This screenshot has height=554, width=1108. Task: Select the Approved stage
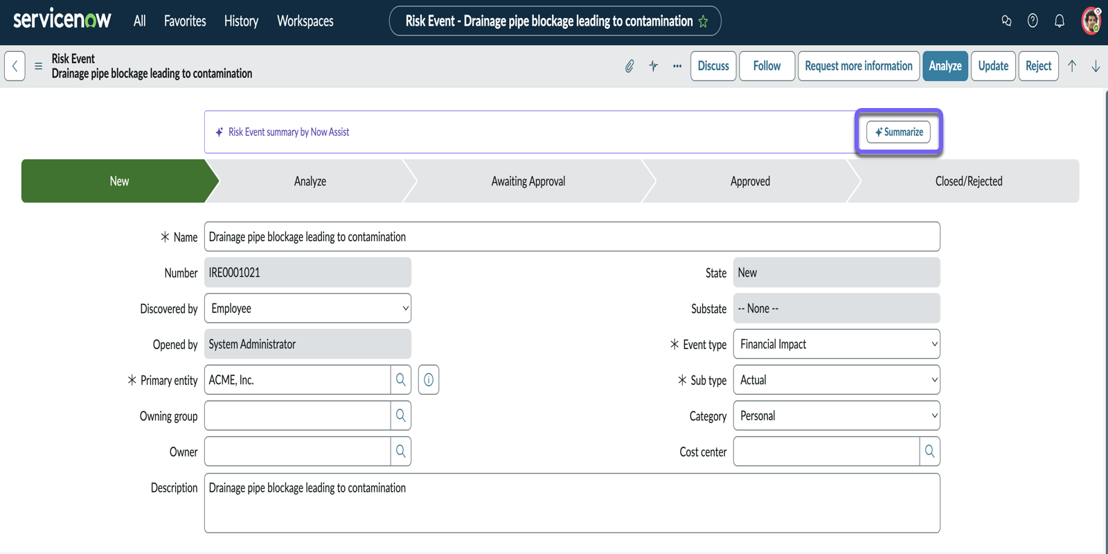[750, 181]
